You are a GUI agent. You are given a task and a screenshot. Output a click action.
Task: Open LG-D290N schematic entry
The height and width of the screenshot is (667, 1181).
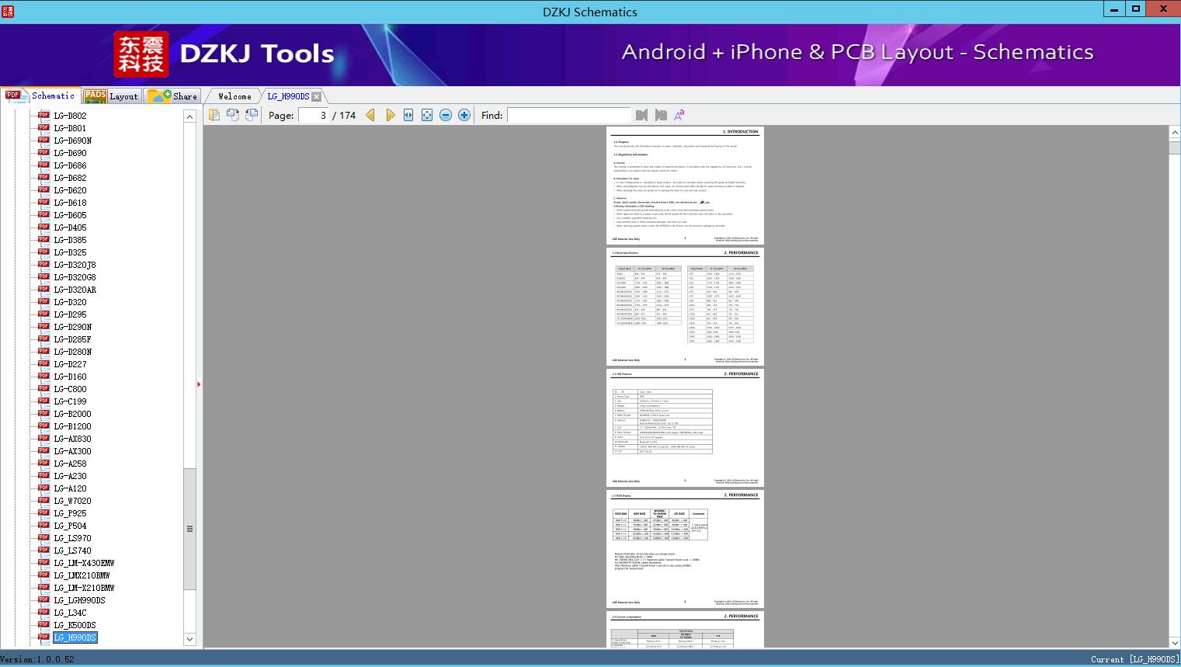[x=73, y=327]
